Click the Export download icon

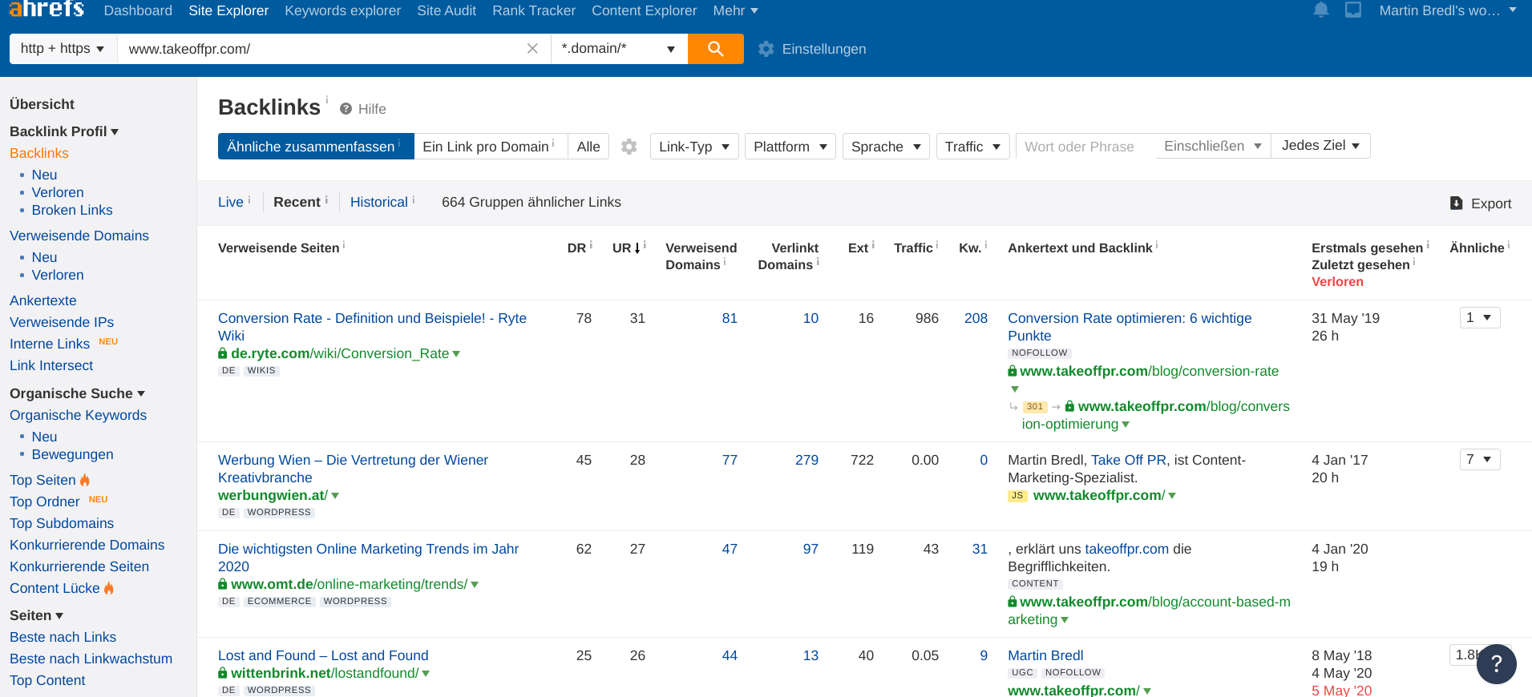click(x=1457, y=203)
